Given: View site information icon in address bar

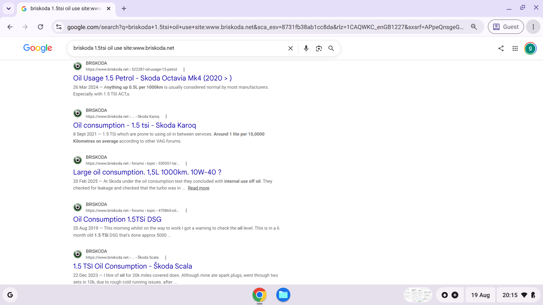Looking at the screenshot, I should [59, 27].
